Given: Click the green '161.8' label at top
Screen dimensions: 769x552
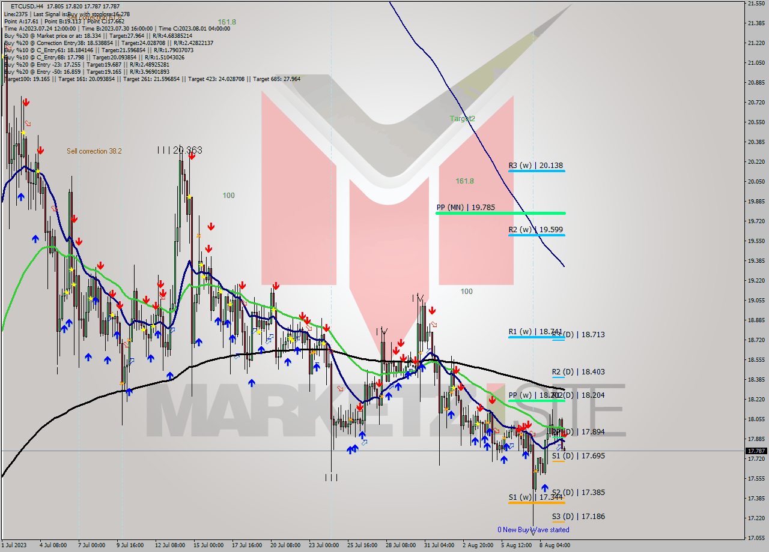Looking at the screenshot, I should click(226, 22).
